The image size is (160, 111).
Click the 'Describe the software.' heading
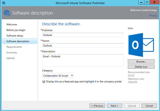[x=61, y=24]
